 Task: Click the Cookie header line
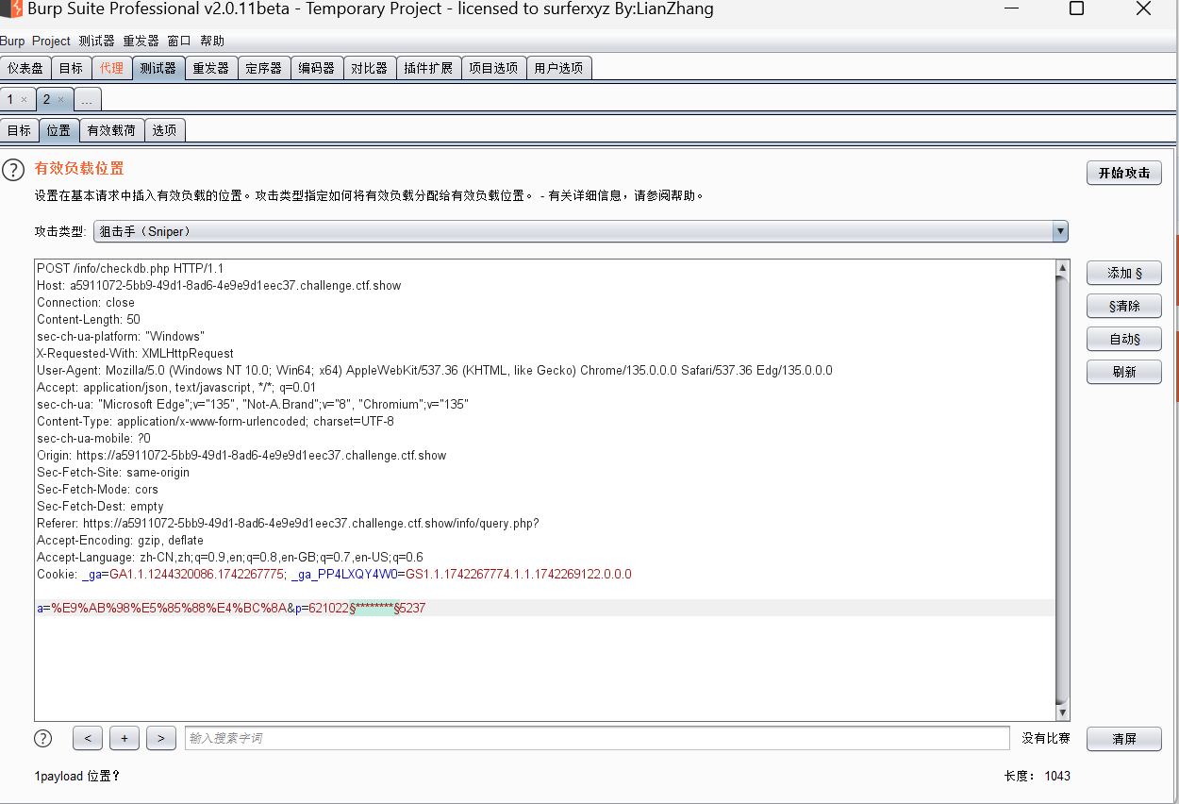point(334,574)
